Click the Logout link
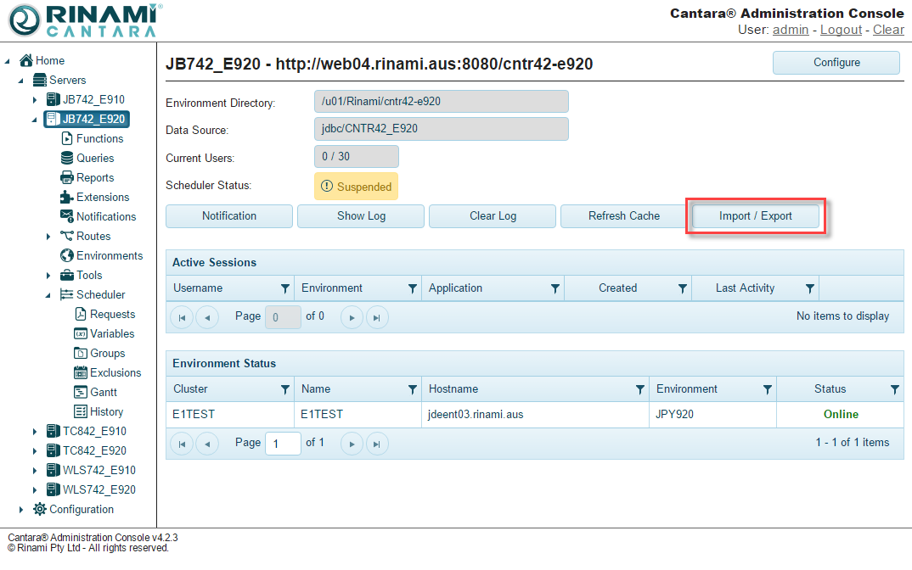Image resolution: width=912 pixels, height=570 pixels. [841, 30]
